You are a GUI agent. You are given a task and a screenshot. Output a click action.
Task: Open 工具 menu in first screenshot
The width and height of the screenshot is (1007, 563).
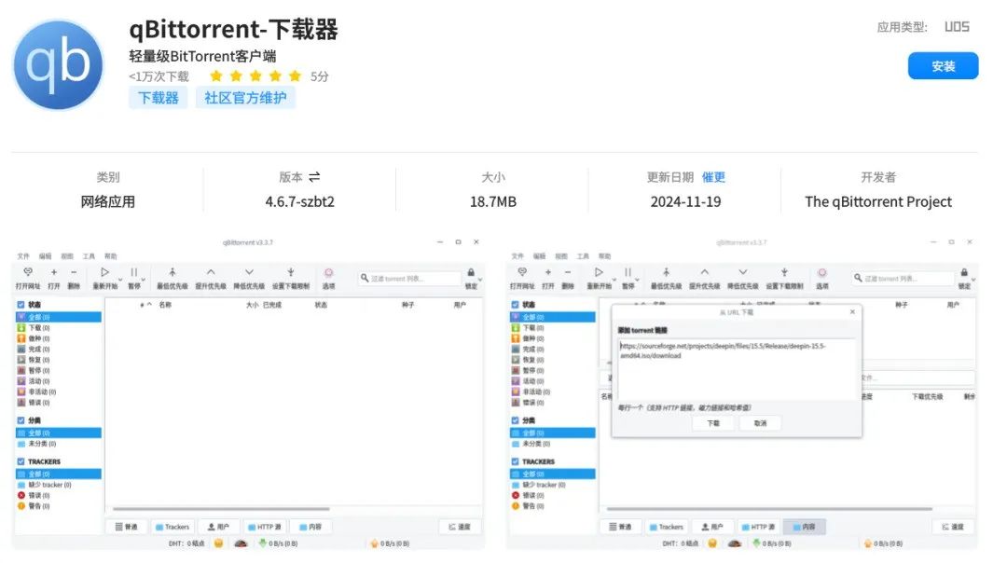pyautogui.click(x=89, y=256)
